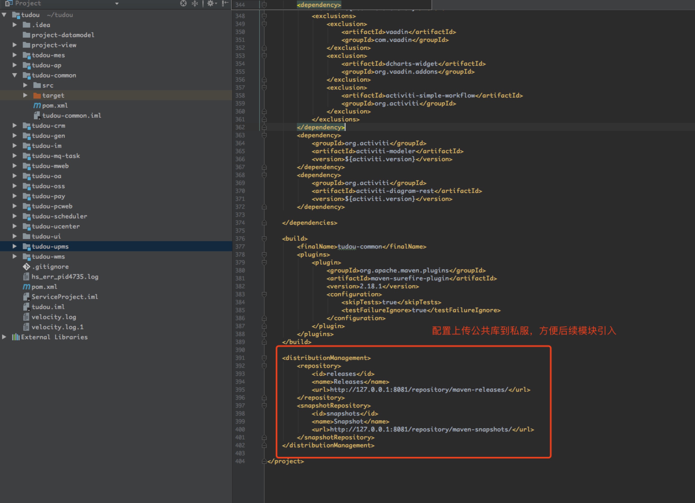Click the sticky dependency breadcrumb at line 344
This screenshot has width=695, height=503.
319,5
